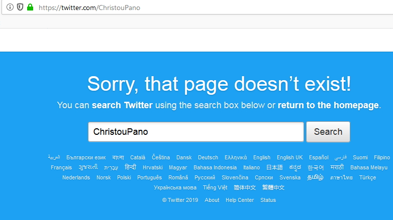Click the tracking protection shield icon

pos(20,8)
